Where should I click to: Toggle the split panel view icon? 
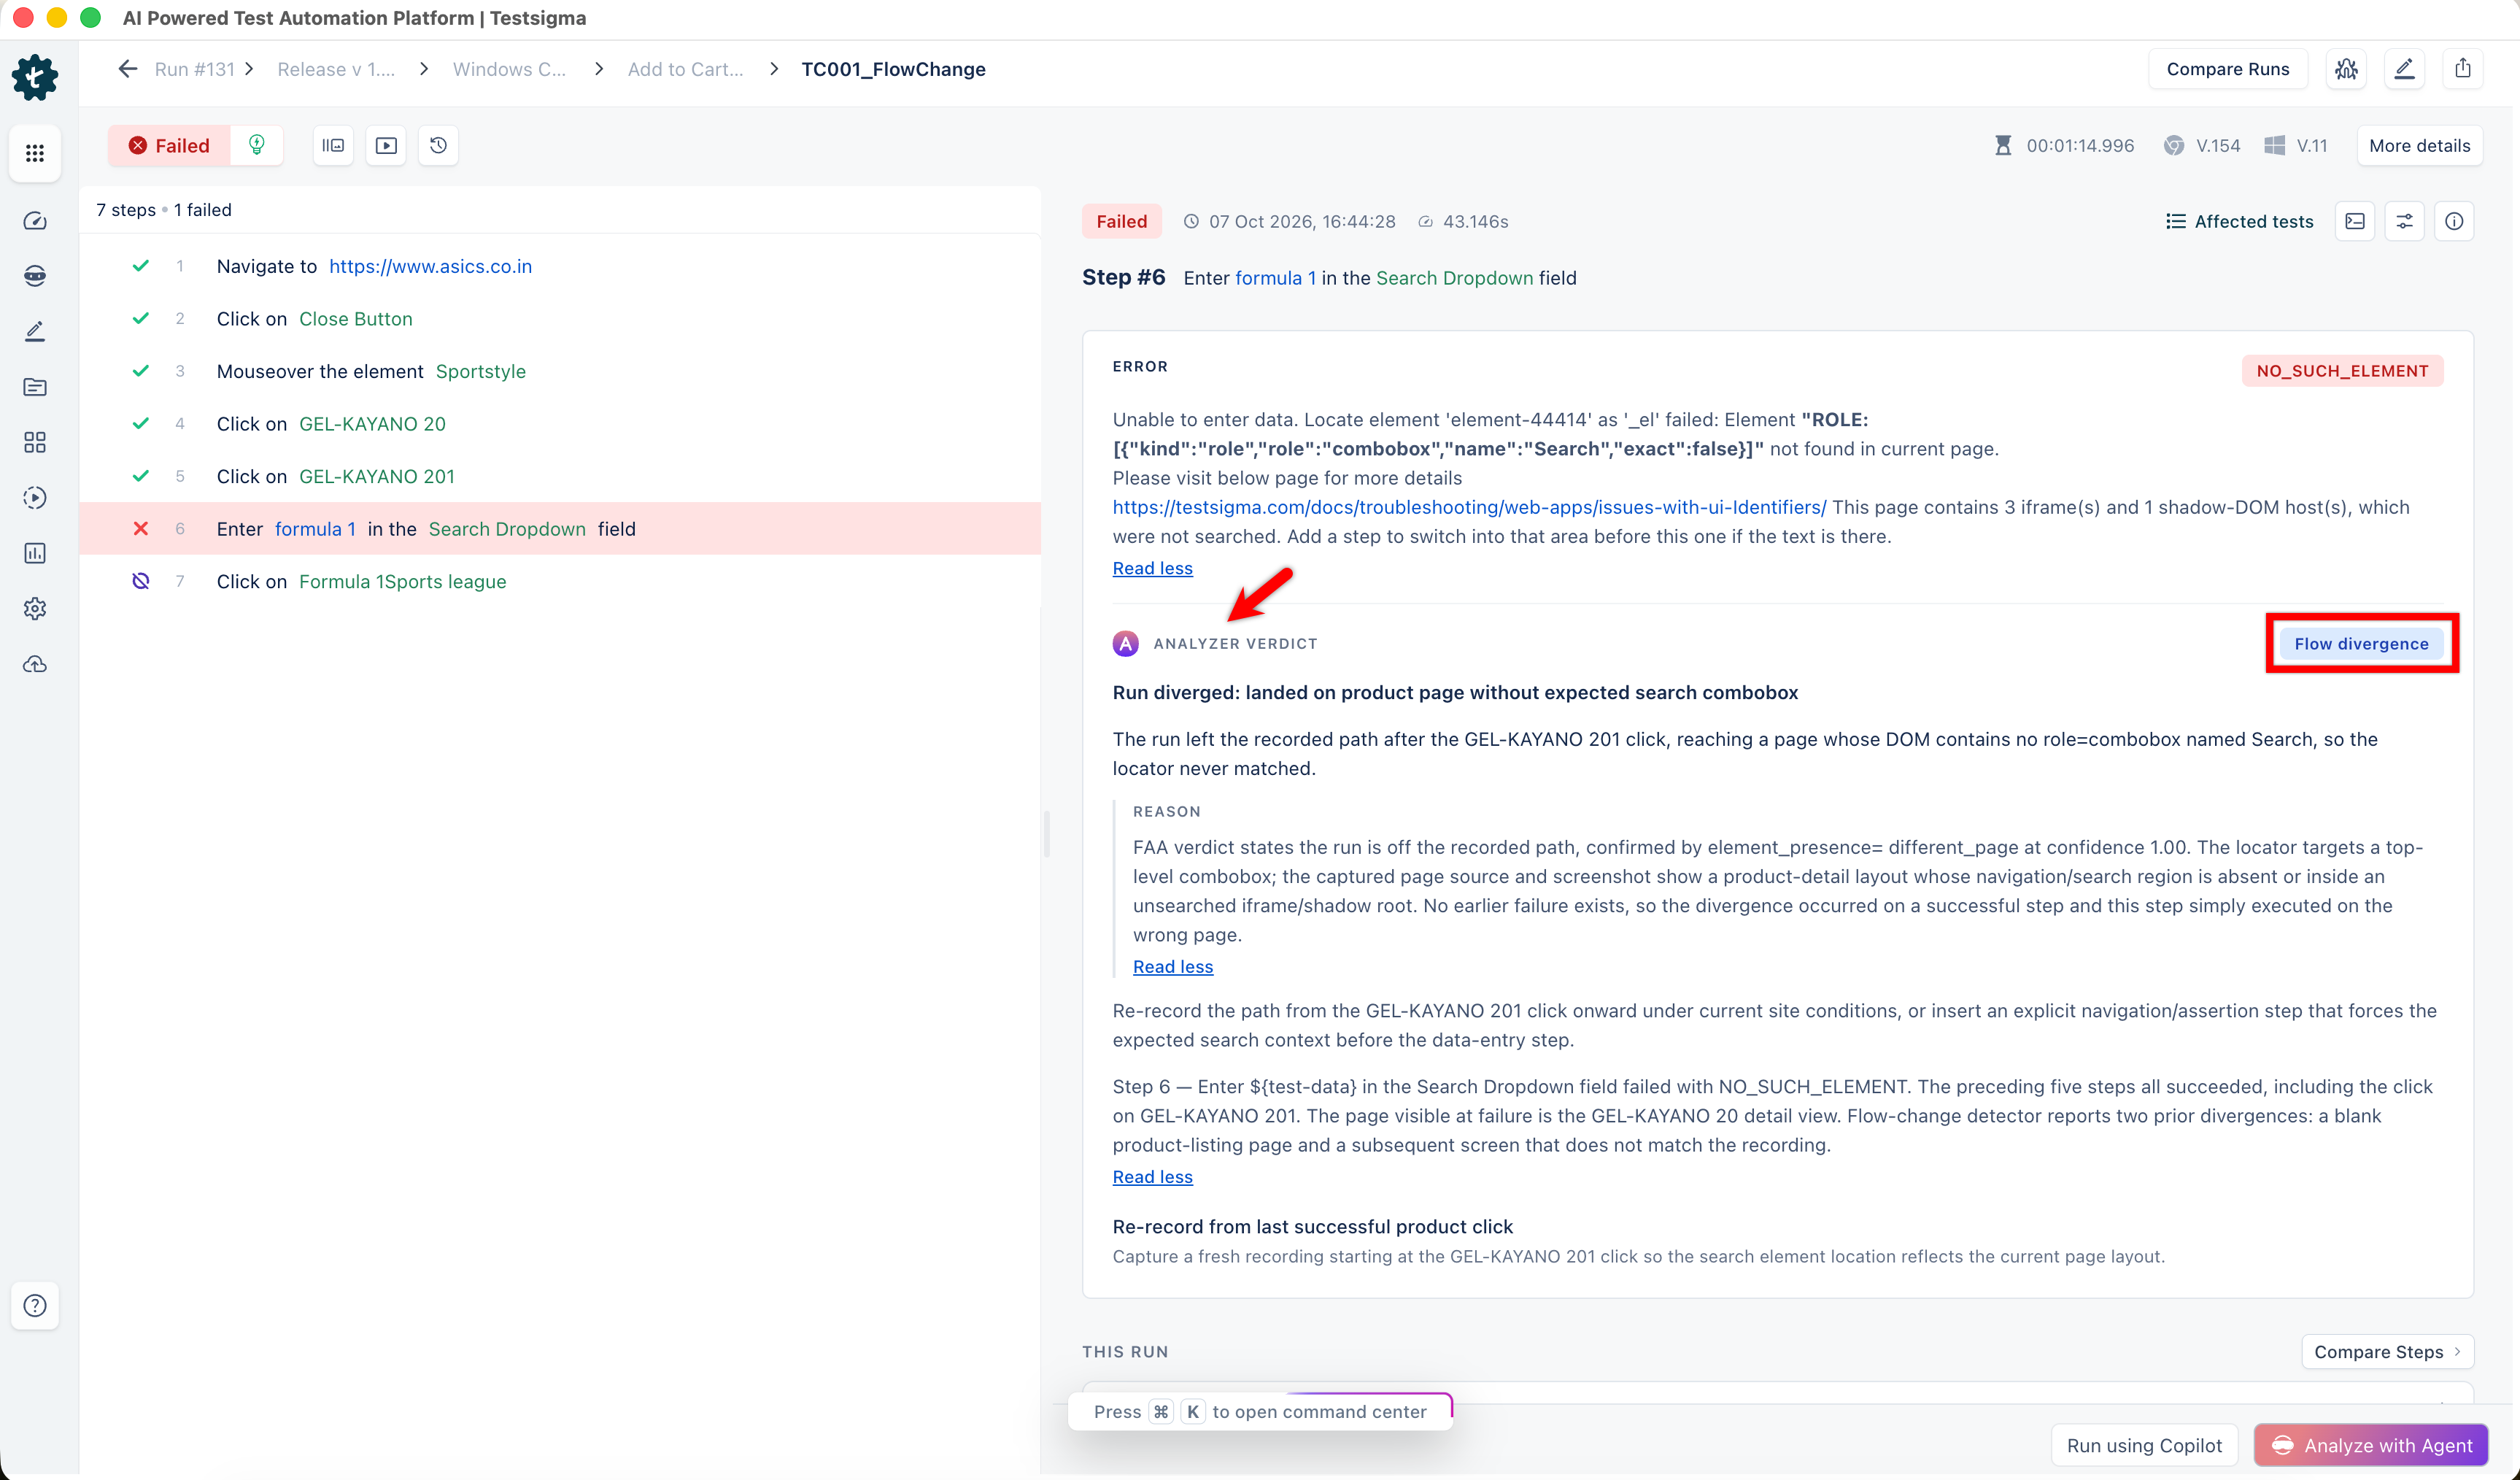click(333, 145)
